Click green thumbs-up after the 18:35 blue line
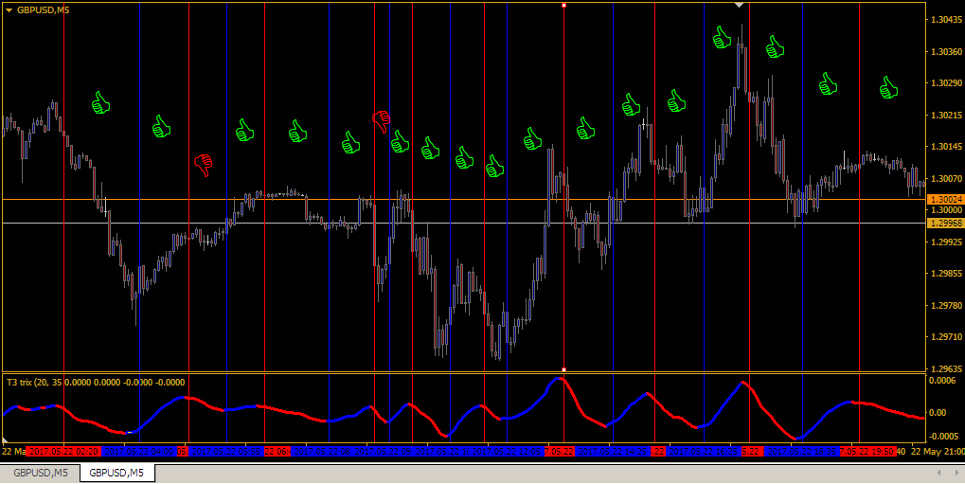 click(828, 83)
